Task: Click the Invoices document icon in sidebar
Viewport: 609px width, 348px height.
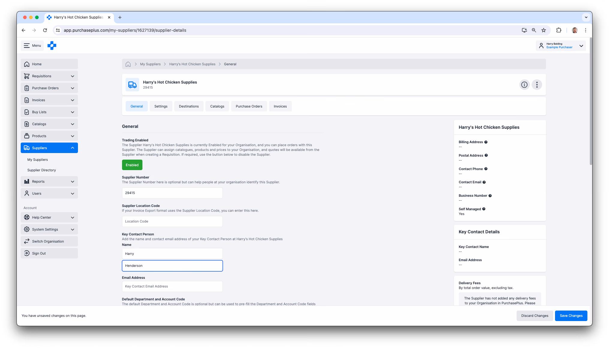Action: pos(27,100)
